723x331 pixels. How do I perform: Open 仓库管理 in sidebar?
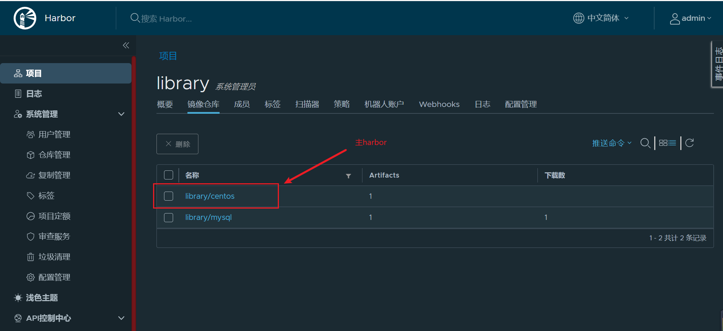click(x=54, y=155)
